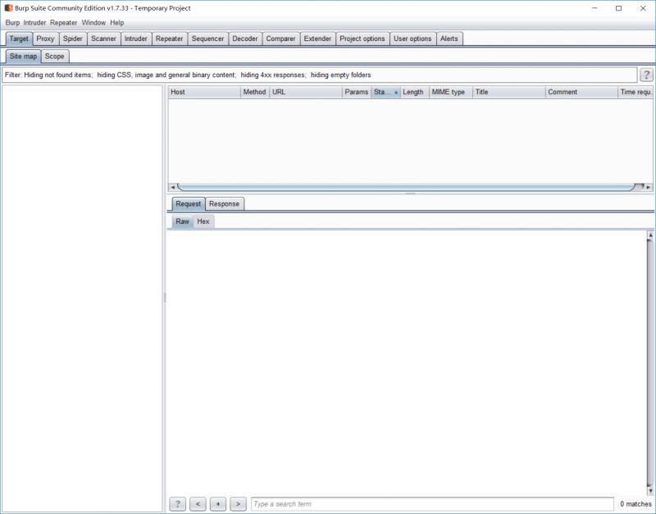656x514 pixels.
Task: Click the search term input field
Action: (x=431, y=504)
